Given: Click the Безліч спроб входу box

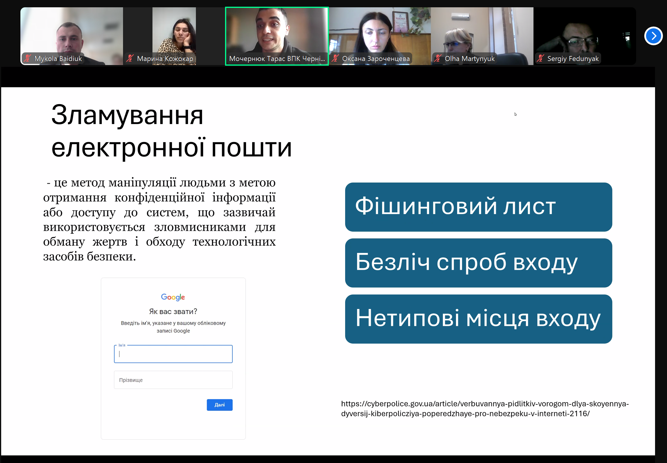Looking at the screenshot, I should 478,263.
